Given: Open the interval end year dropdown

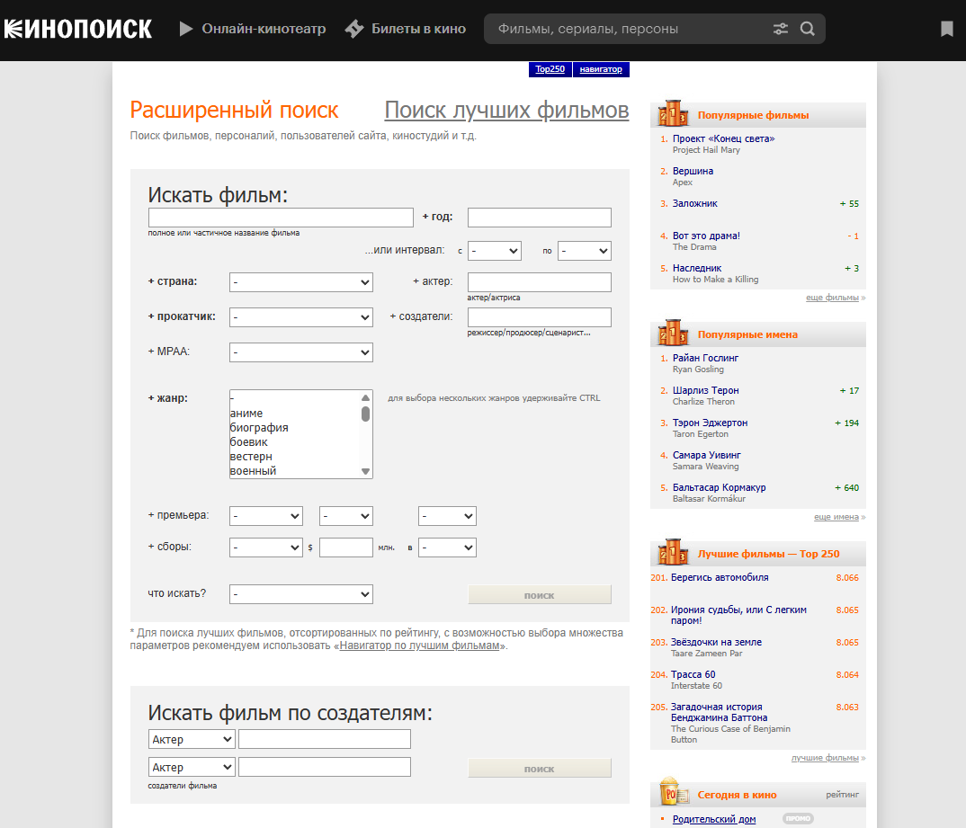Looking at the screenshot, I should tap(585, 251).
